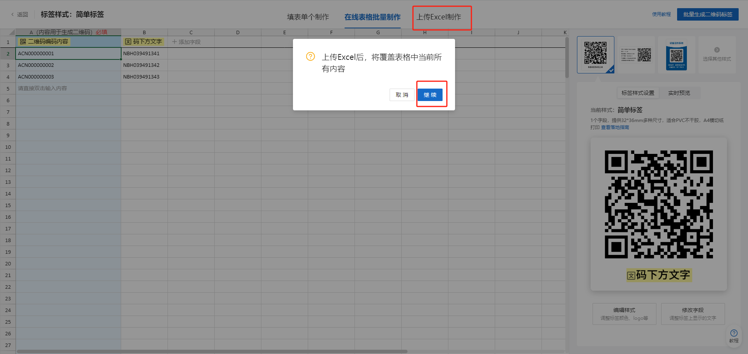The width and height of the screenshot is (748, 354).
Task: Click 当前样式 简单标签 text
Action: 616,110
